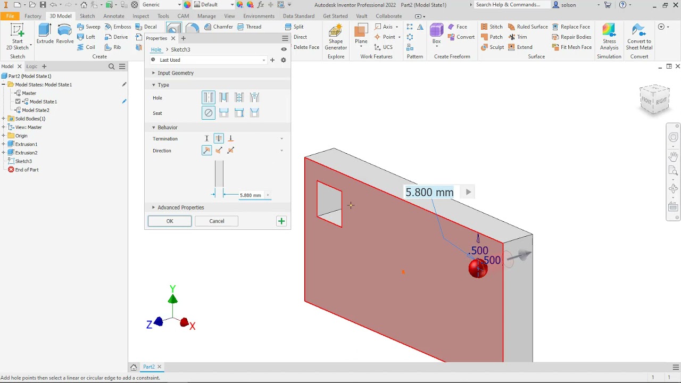Open the Manage ribbon tab

pos(206,16)
